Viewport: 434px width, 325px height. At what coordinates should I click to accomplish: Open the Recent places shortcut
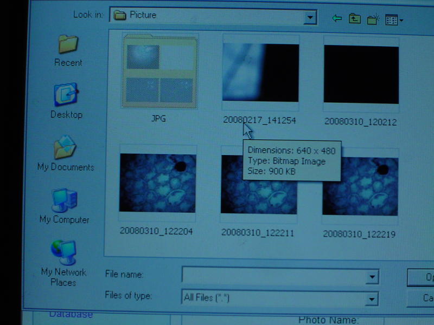(x=68, y=51)
